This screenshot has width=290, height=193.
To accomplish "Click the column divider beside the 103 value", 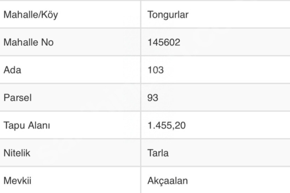I will (x=140, y=70).
